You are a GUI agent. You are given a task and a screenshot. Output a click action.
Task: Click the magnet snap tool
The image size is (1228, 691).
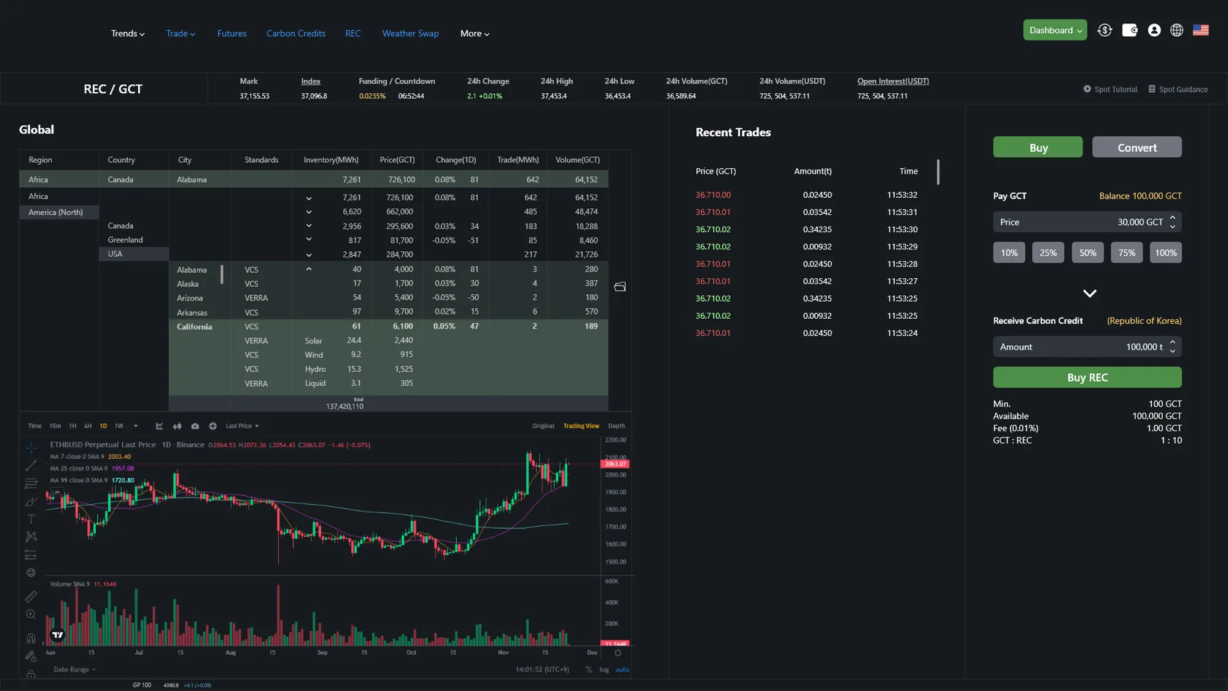31,639
